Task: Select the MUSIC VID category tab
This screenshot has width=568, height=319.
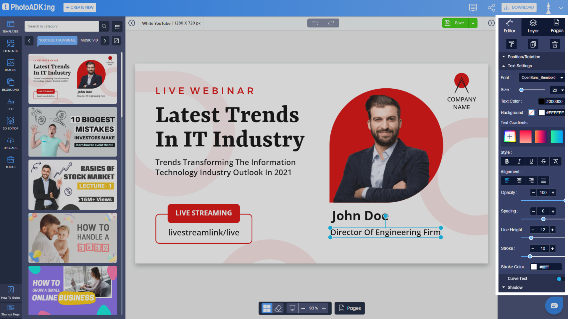Action: tap(89, 40)
